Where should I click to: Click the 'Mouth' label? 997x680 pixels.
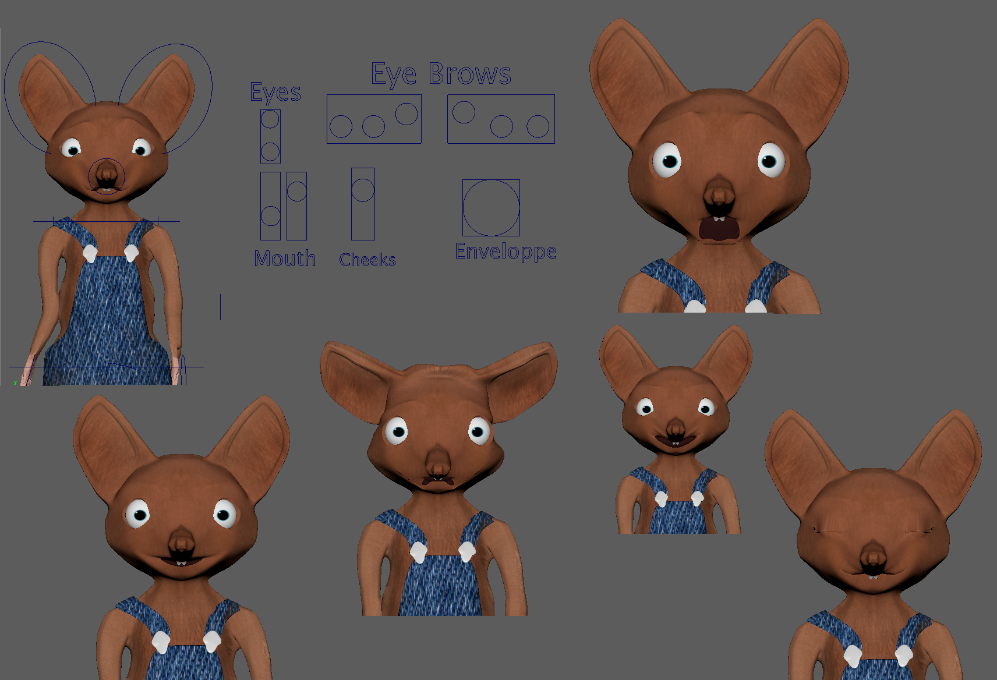(x=285, y=258)
